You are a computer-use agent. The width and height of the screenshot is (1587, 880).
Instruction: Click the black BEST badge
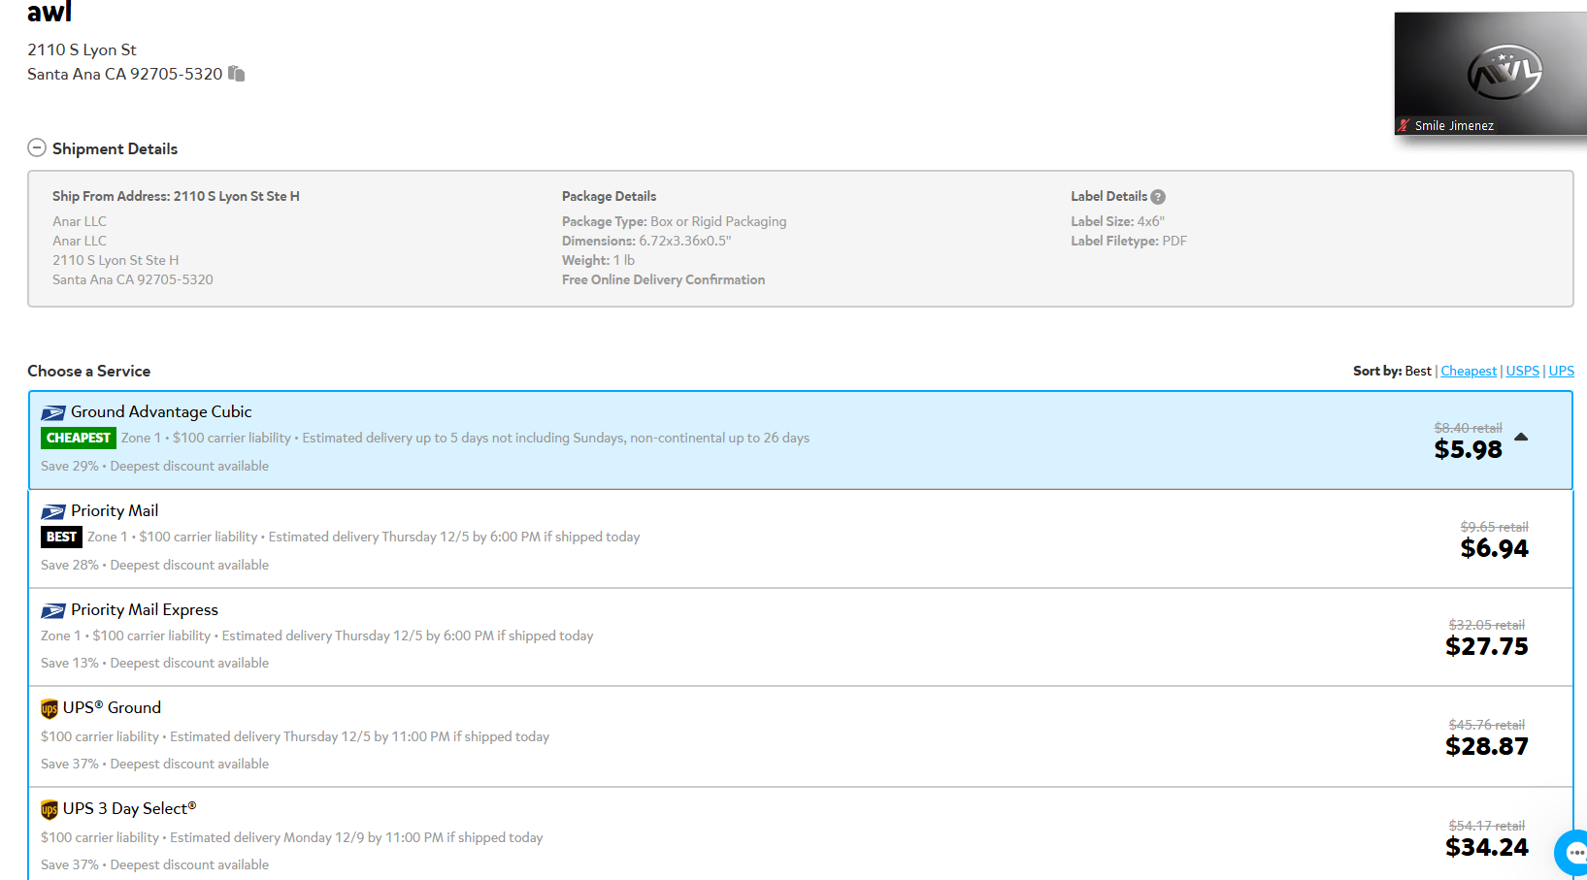(x=61, y=538)
